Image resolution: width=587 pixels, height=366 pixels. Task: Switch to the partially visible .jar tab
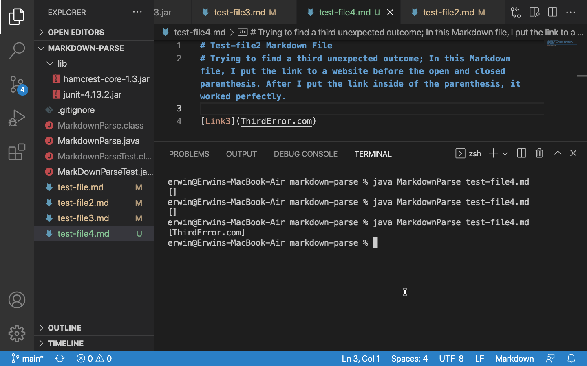pos(172,12)
